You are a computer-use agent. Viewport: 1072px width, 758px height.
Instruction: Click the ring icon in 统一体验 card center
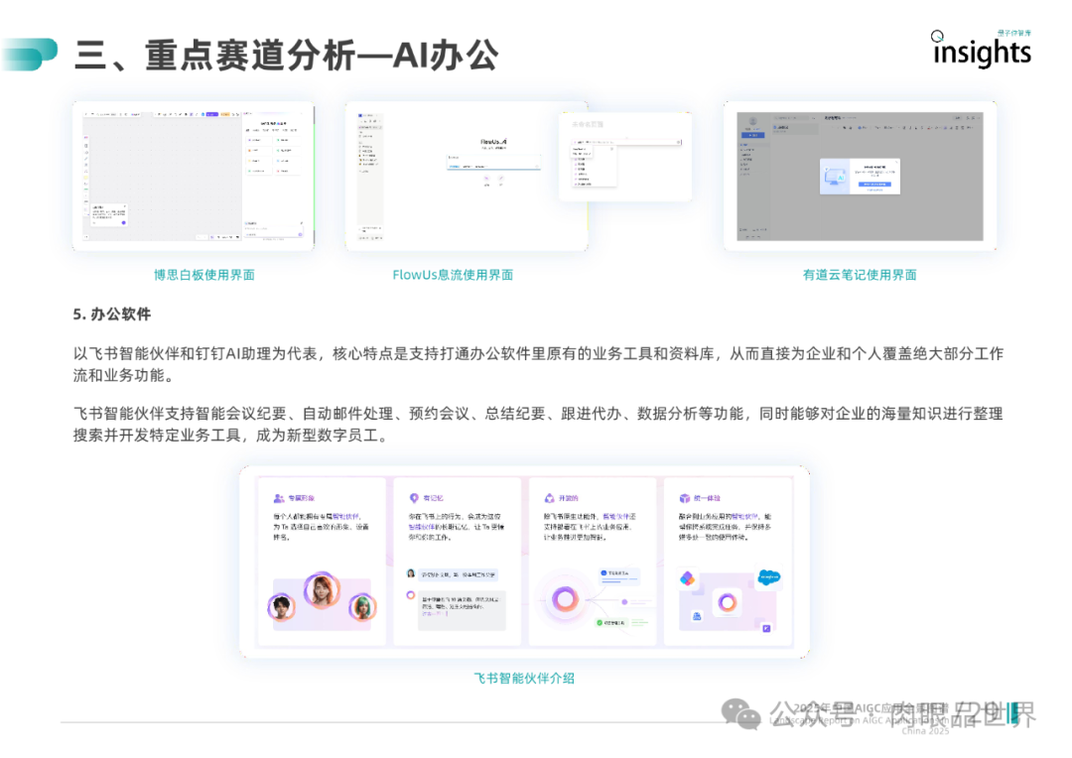(727, 602)
